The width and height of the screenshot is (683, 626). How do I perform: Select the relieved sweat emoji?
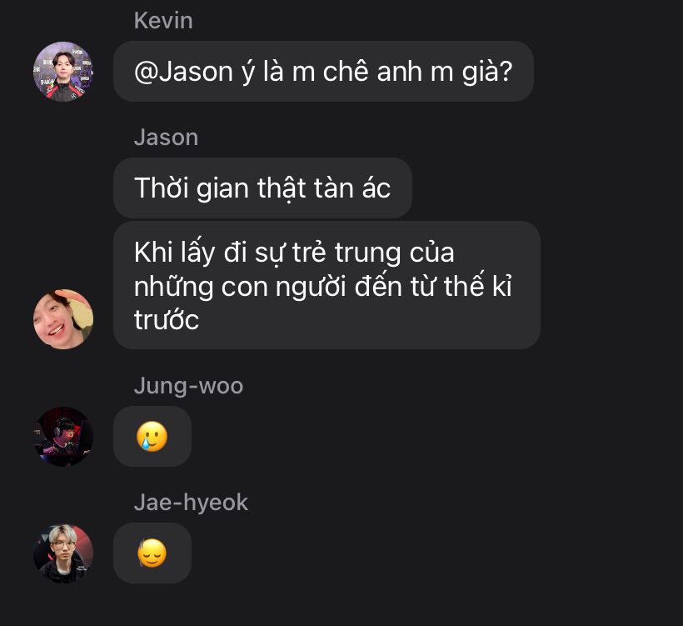pos(152,553)
